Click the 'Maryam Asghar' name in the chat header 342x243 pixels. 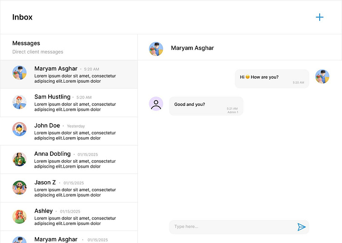click(x=192, y=48)
